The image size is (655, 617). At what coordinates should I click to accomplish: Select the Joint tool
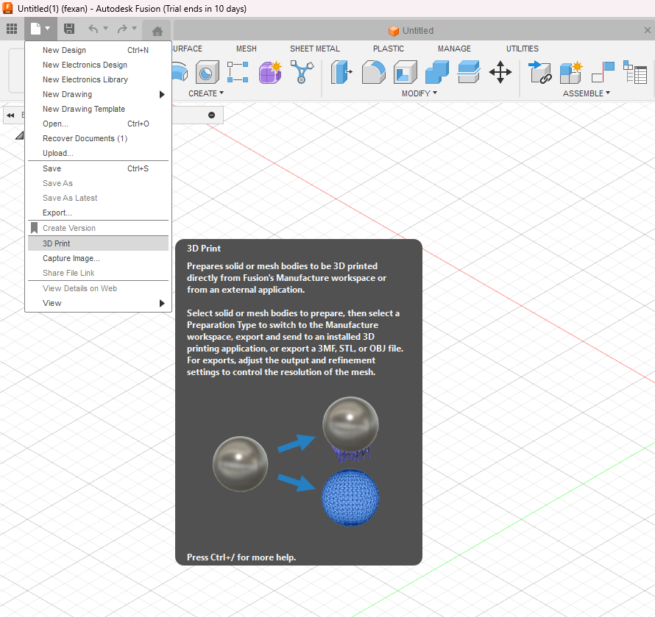603,72
